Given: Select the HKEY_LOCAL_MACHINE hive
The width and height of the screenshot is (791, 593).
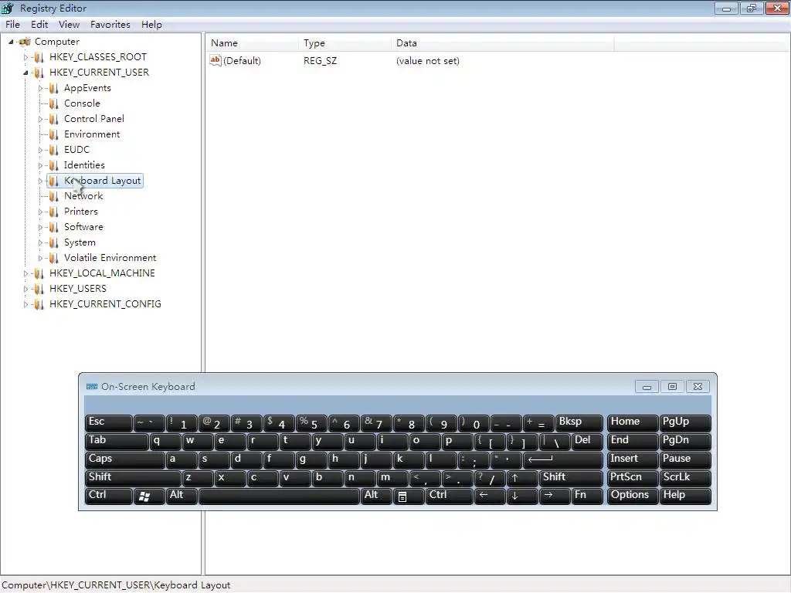Looking at the screenshot, I should click(x=102, y=273).
